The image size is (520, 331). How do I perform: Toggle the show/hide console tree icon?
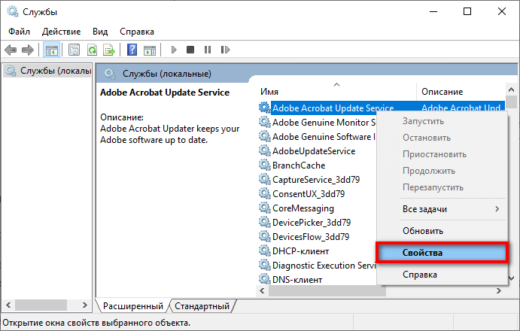pos(51,50)
